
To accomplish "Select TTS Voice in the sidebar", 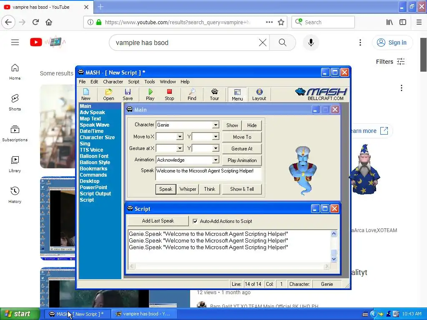I will tap(91, 150).
